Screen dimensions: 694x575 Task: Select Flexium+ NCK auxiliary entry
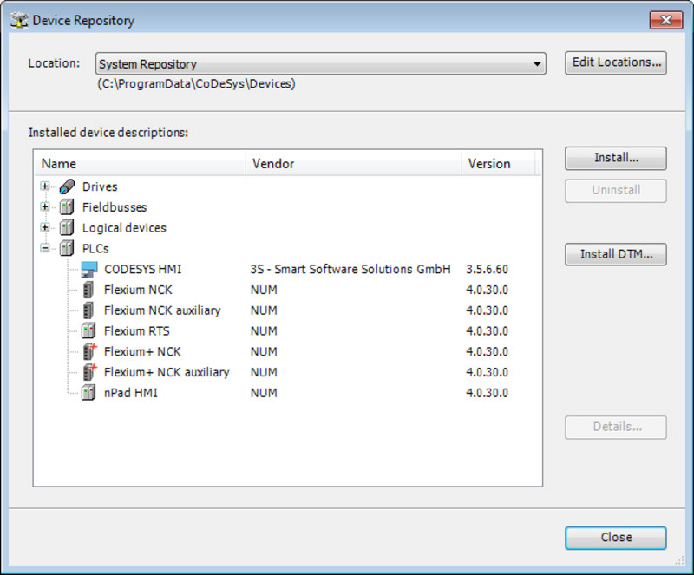pos(167,372)
